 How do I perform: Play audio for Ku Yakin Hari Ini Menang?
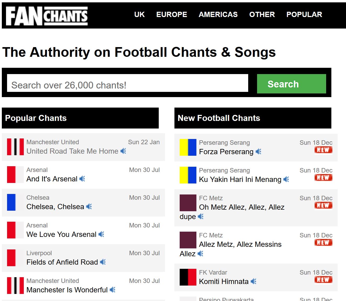click(x=286, y=179)
